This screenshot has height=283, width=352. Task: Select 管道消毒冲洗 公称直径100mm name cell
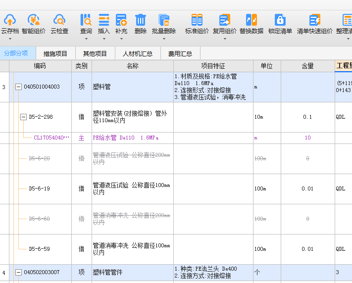click(x=133, y=249)
